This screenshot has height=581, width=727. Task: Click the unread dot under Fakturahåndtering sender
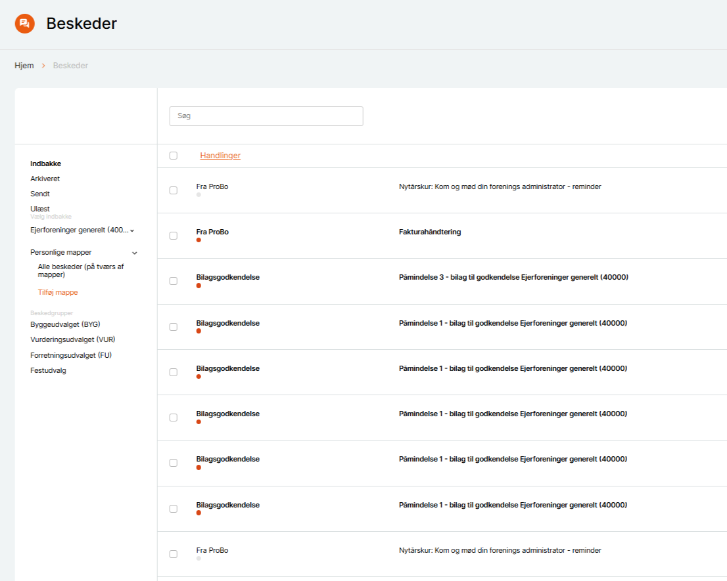[x=199, y=240]
